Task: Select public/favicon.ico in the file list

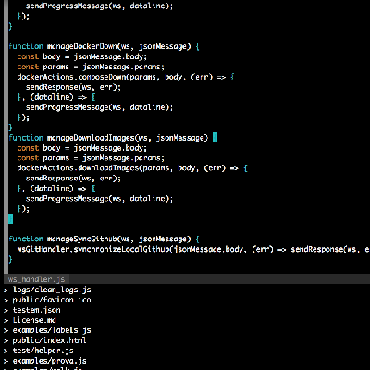Action: pos(52,300)
